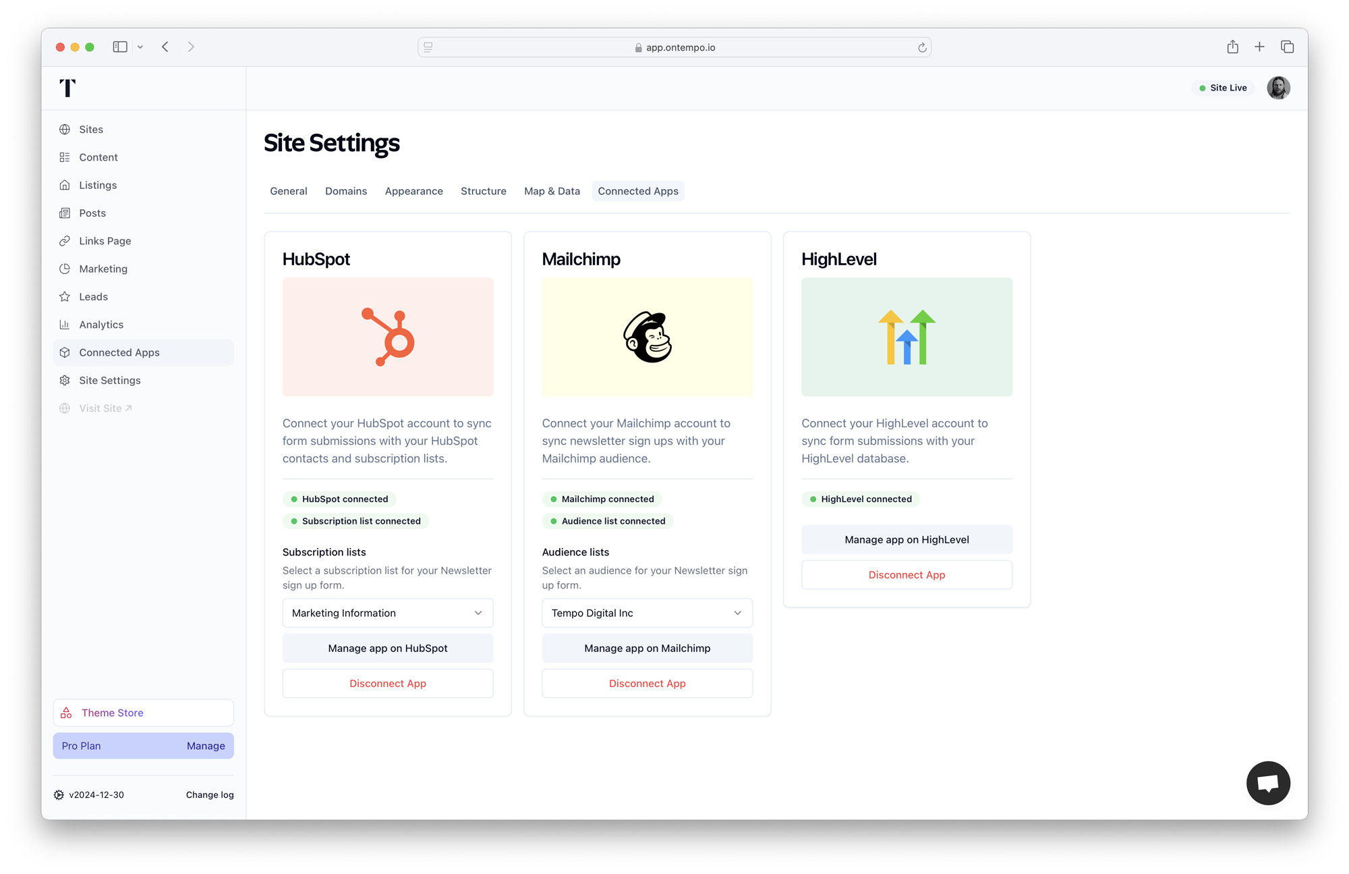
Task: Open the Theme Store
Action: click(x=144, y=713)
